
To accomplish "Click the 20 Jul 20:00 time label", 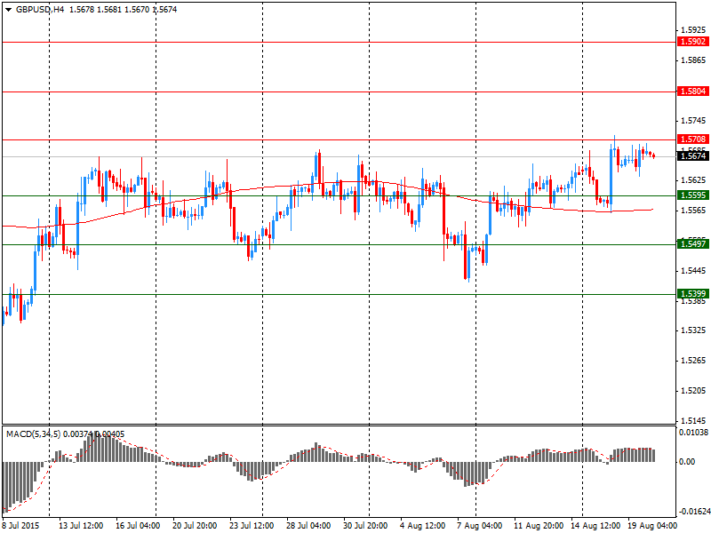I will pos(195,526).
